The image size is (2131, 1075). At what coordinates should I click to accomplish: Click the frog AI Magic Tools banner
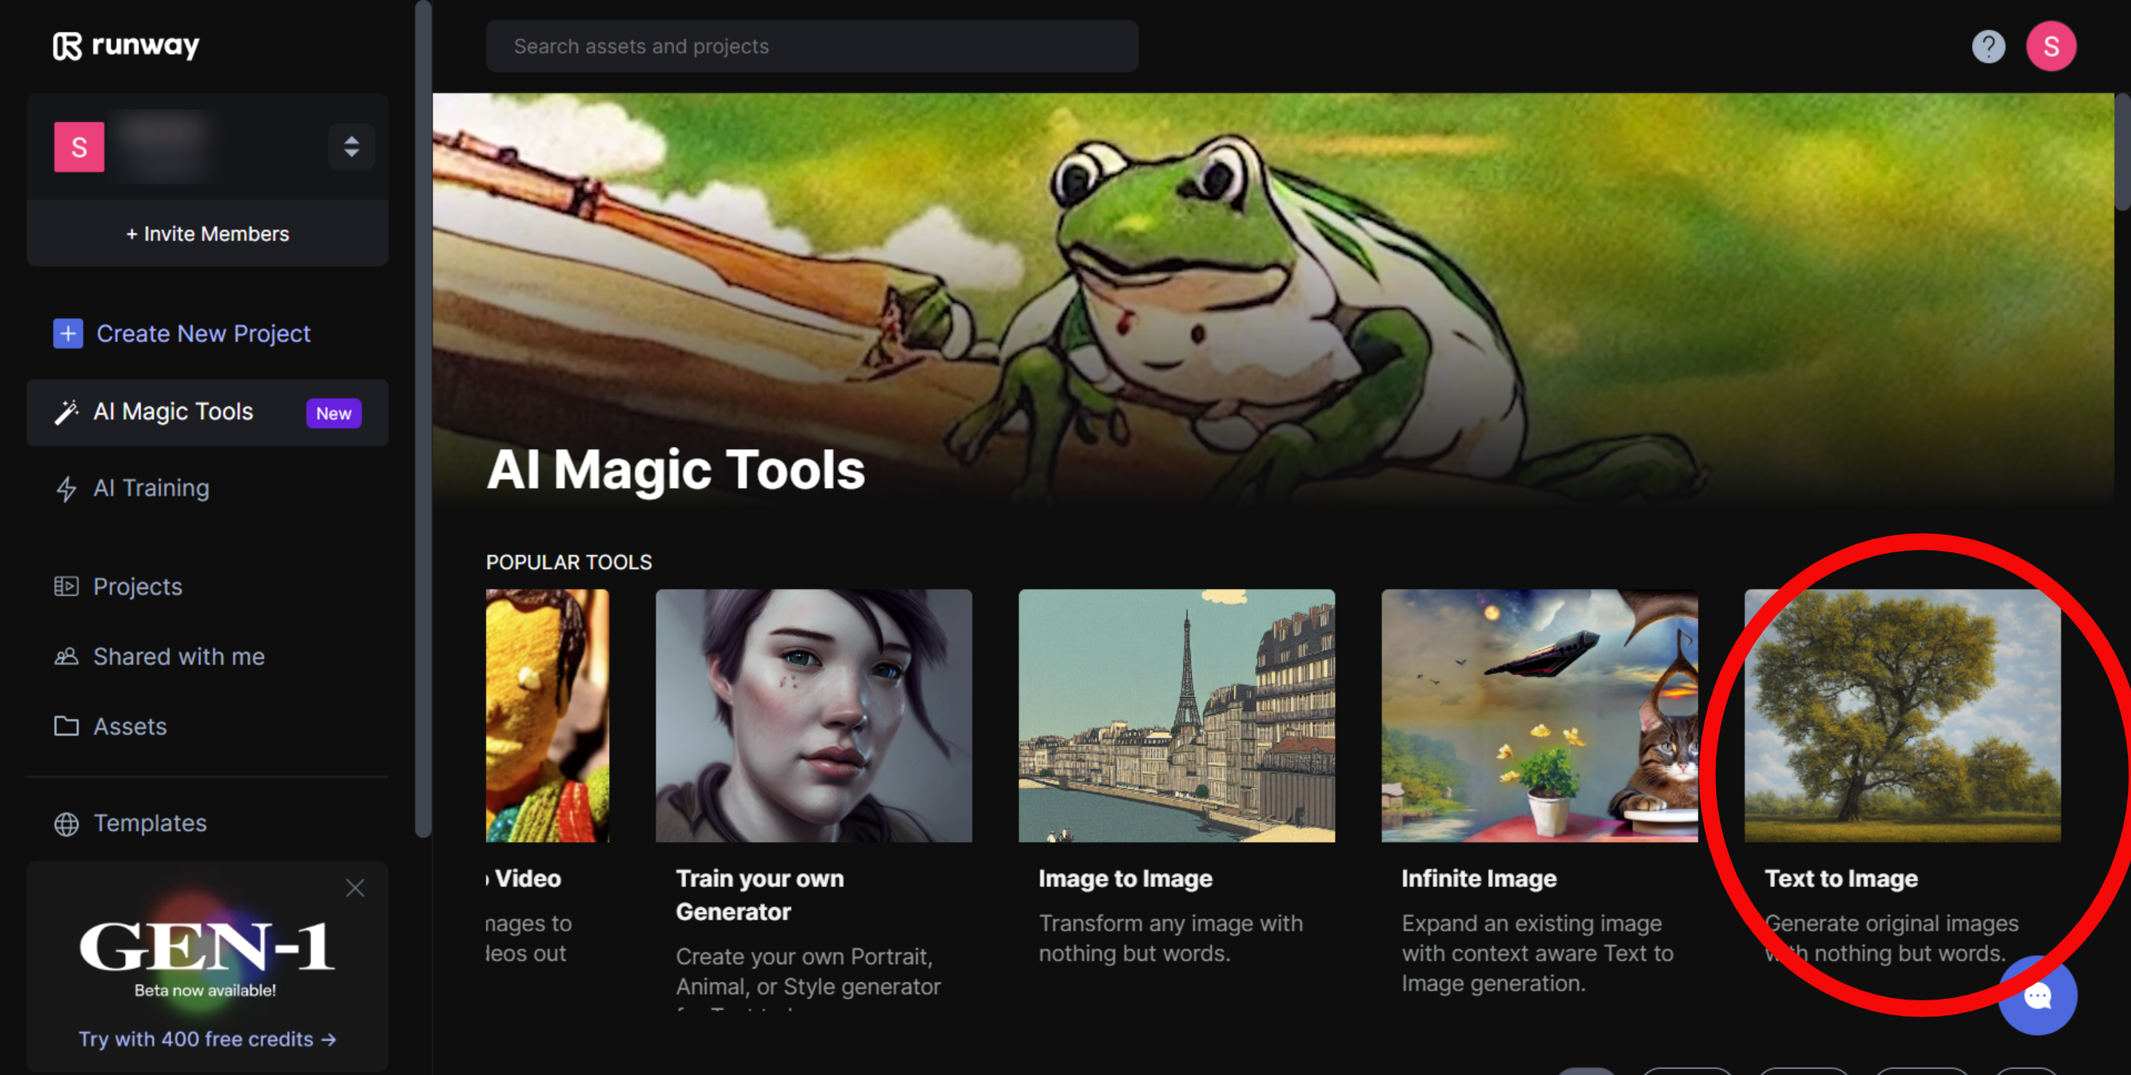1273,297
